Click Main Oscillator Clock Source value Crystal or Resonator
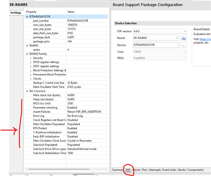 click(x=80, y=141)
